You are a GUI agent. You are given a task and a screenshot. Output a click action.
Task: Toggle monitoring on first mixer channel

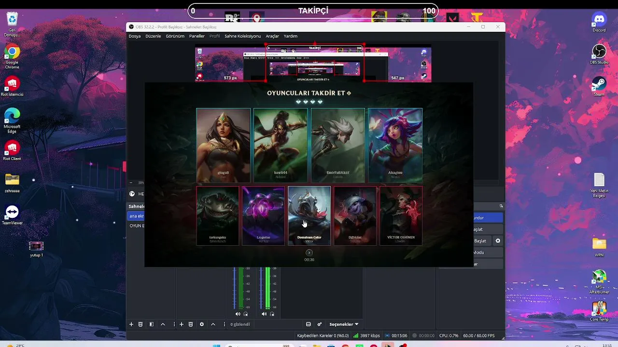246,314
